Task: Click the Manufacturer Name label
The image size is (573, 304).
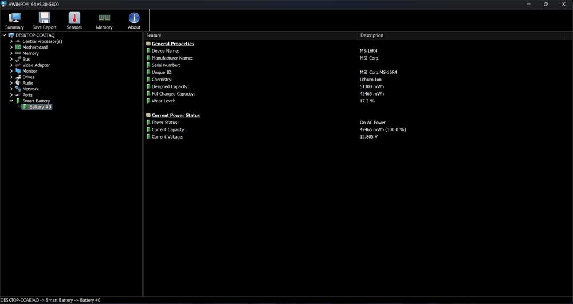Action: (172, 58)
